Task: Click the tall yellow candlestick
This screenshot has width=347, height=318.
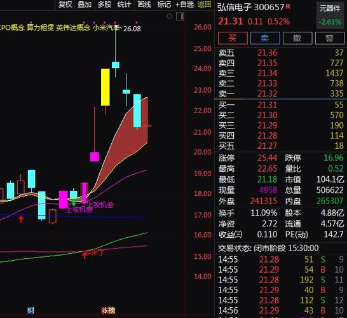Action: coord(105,87)
